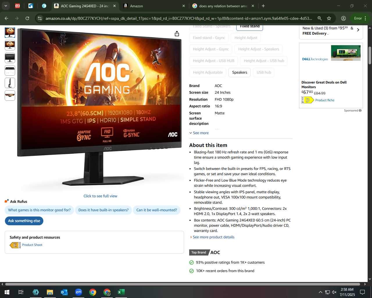Switch to the Amazon tab
372x298 pixels.
154,6
